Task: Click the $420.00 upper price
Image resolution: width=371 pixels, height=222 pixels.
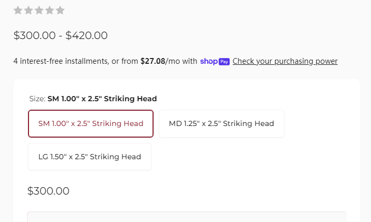Action: pos(87,35)
